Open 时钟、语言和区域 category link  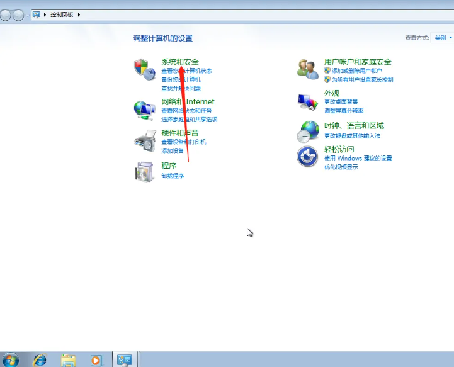click(x=354, y=126)
